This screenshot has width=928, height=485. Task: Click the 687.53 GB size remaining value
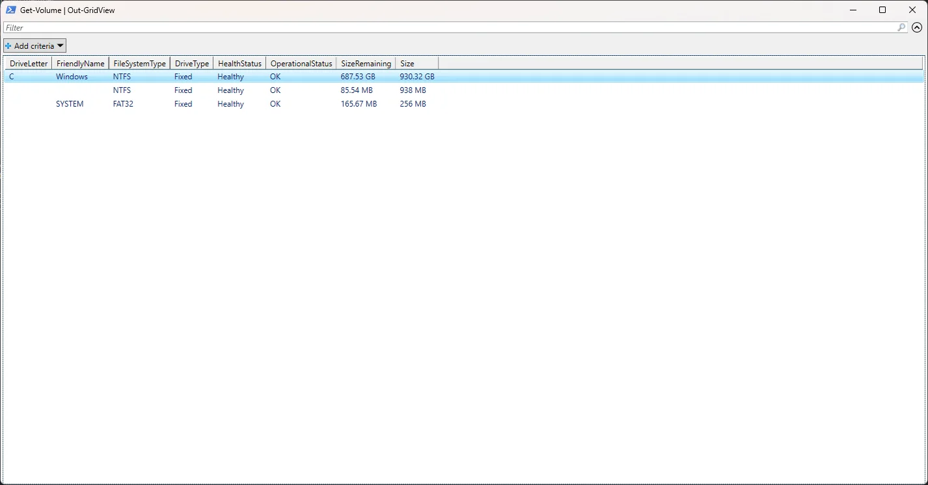coord(358,77)
